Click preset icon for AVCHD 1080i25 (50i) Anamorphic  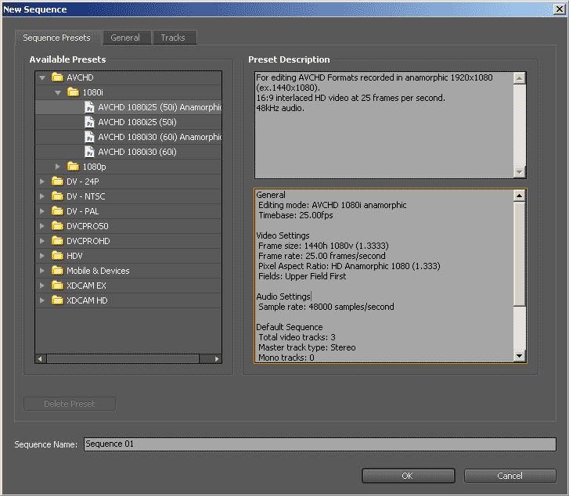point(89,107)
